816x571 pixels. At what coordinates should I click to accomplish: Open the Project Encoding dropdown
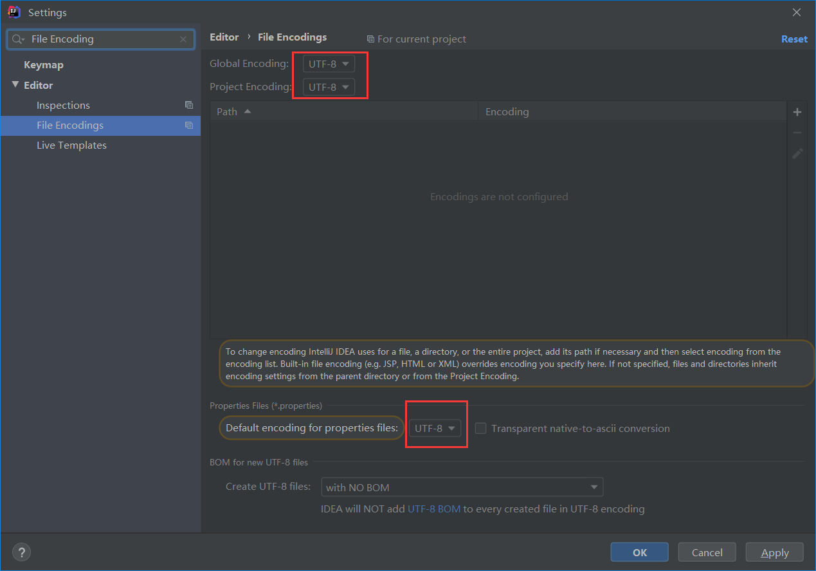coord(329,86)
